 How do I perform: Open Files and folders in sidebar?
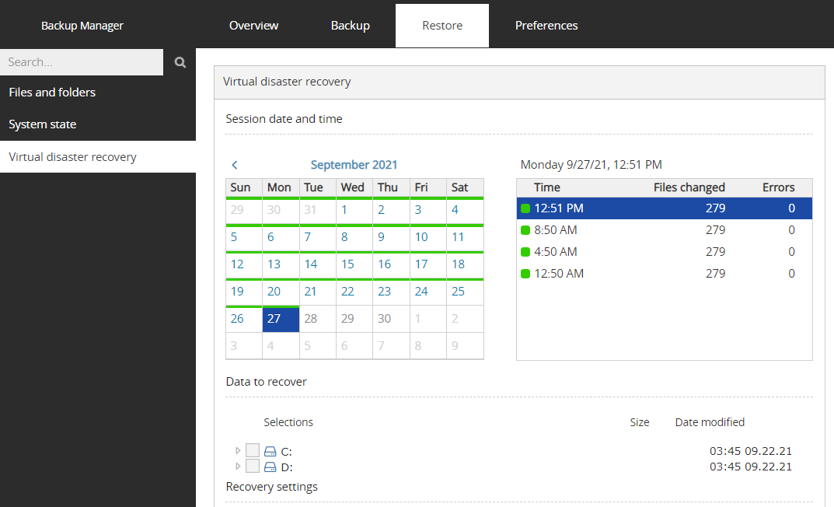[98, 93]
